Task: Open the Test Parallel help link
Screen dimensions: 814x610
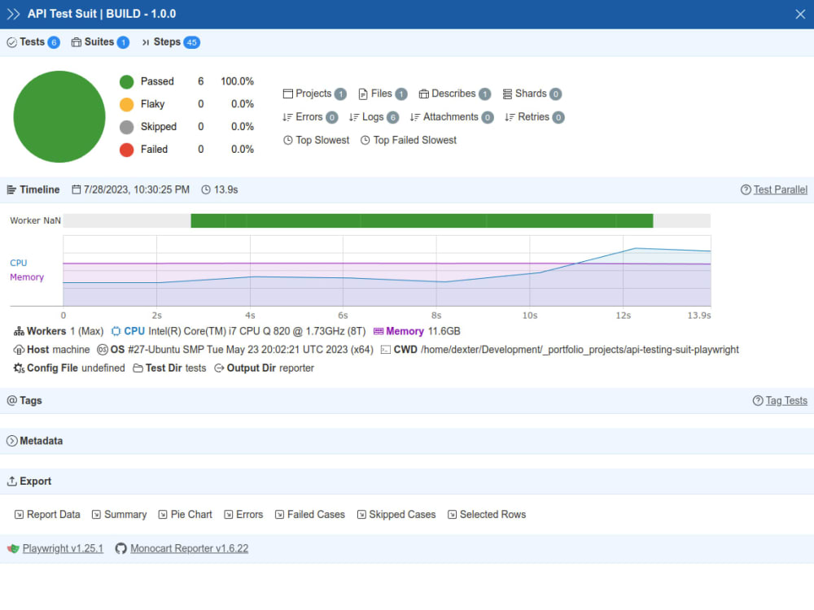Action: tap(779, 189)
